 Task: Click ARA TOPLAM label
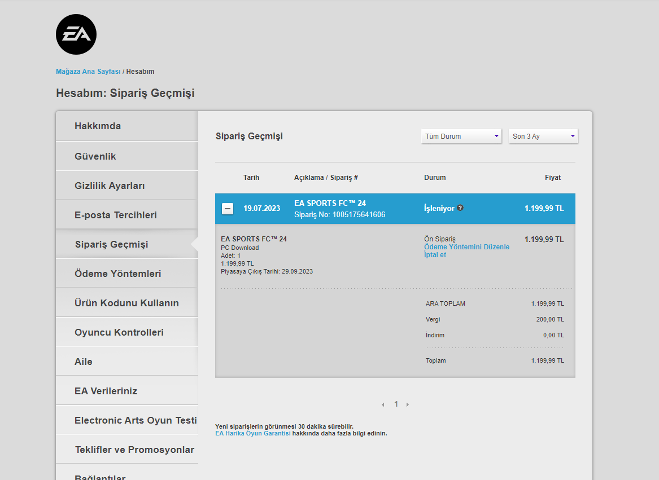tap(446, 303)
